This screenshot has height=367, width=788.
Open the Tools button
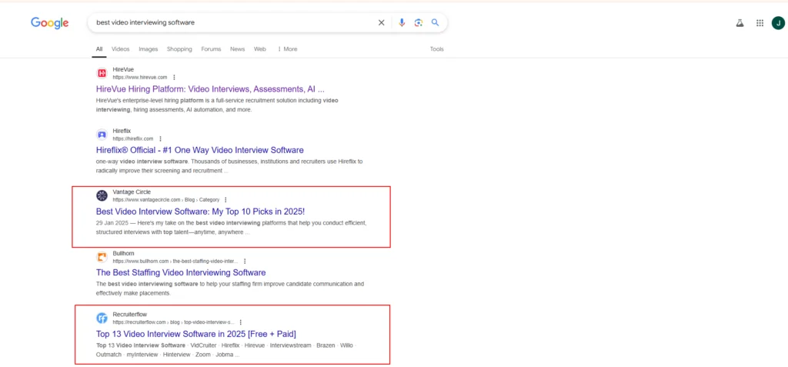[x=436, y=49]
